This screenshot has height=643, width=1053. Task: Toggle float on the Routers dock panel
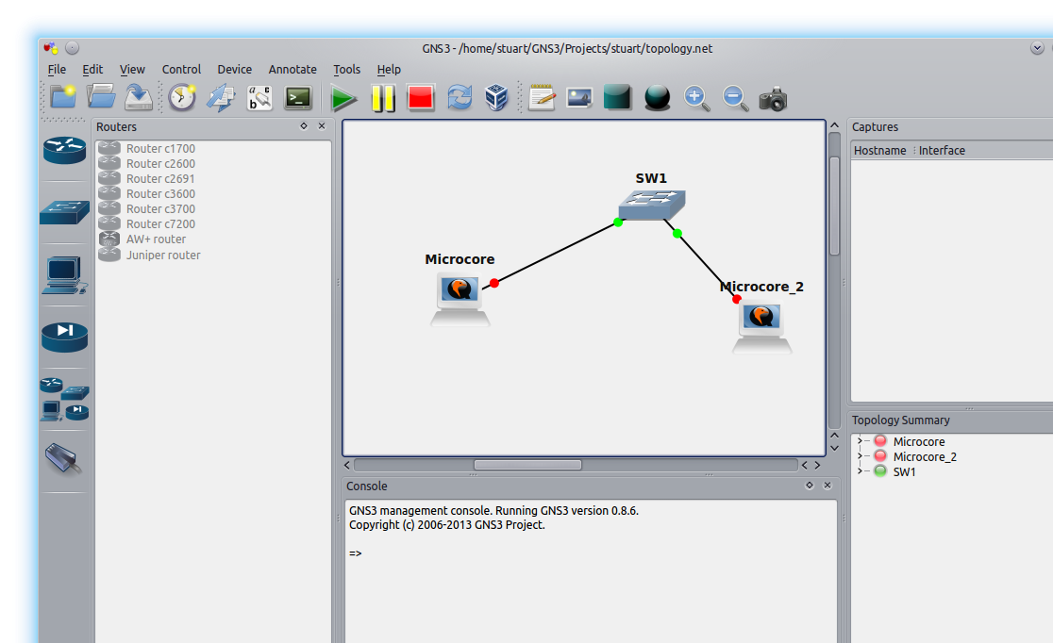point(304,126)
